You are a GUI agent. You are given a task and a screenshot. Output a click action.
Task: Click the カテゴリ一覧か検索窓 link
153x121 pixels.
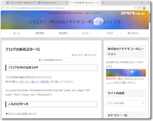(x=34, y=82)
